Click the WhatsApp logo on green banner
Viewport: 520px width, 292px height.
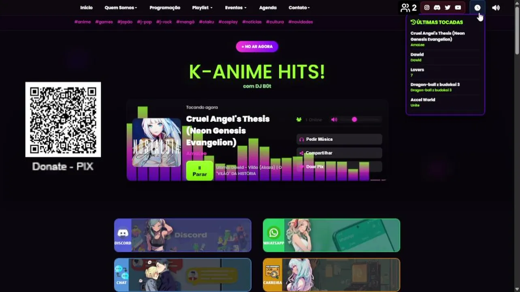coord(273,232)
